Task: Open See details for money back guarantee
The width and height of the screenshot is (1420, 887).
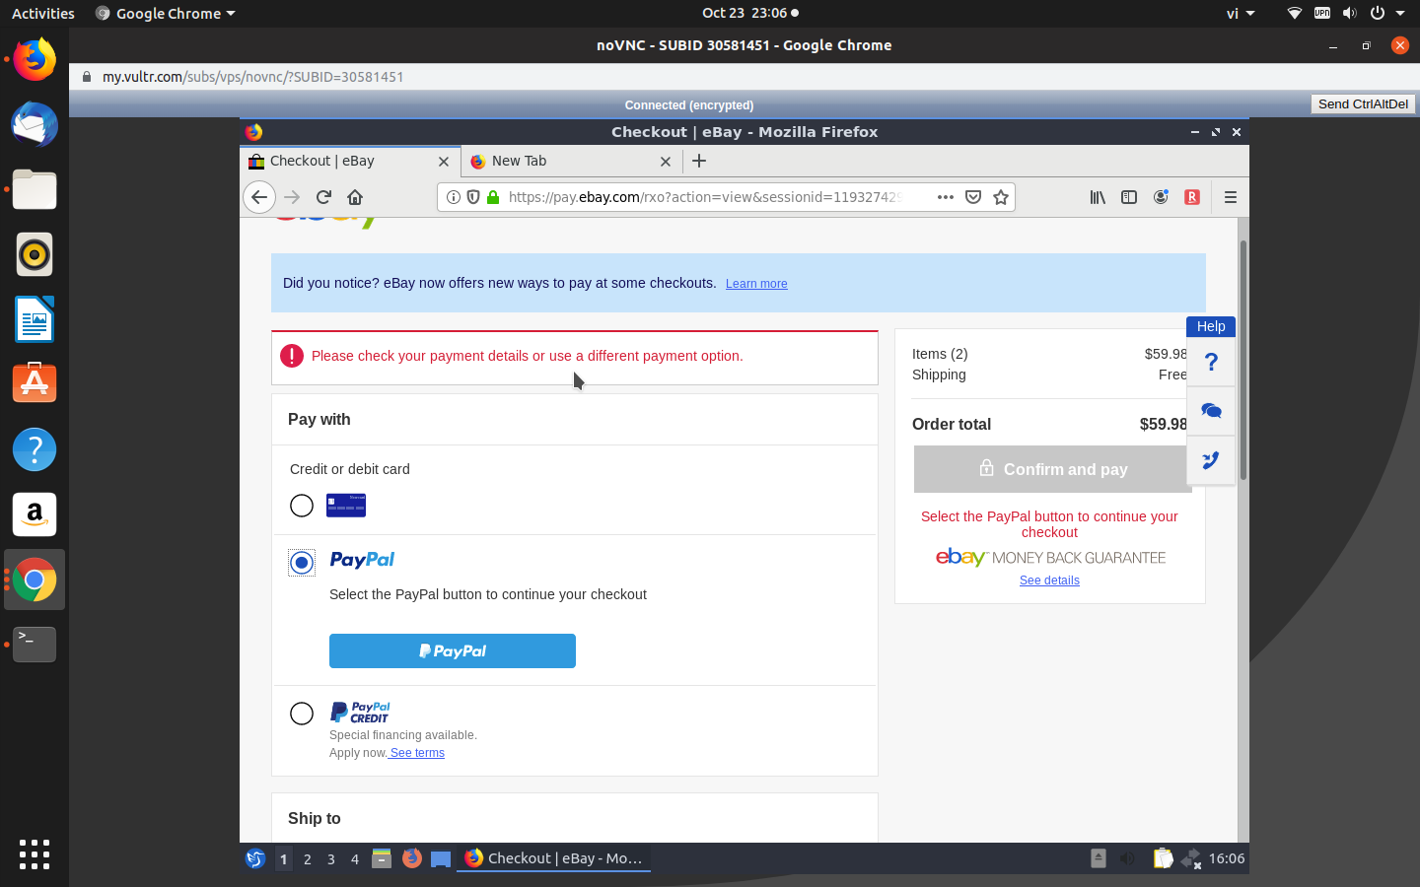Action: pos(1049,580)
